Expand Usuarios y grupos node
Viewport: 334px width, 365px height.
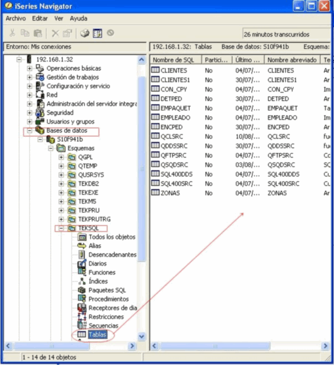[x=29, y=122]
